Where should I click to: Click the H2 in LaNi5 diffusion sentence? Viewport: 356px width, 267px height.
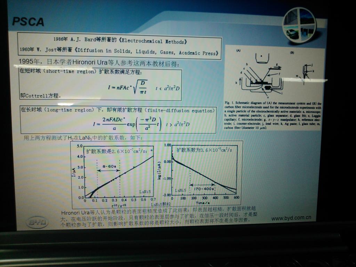(83, 138)
